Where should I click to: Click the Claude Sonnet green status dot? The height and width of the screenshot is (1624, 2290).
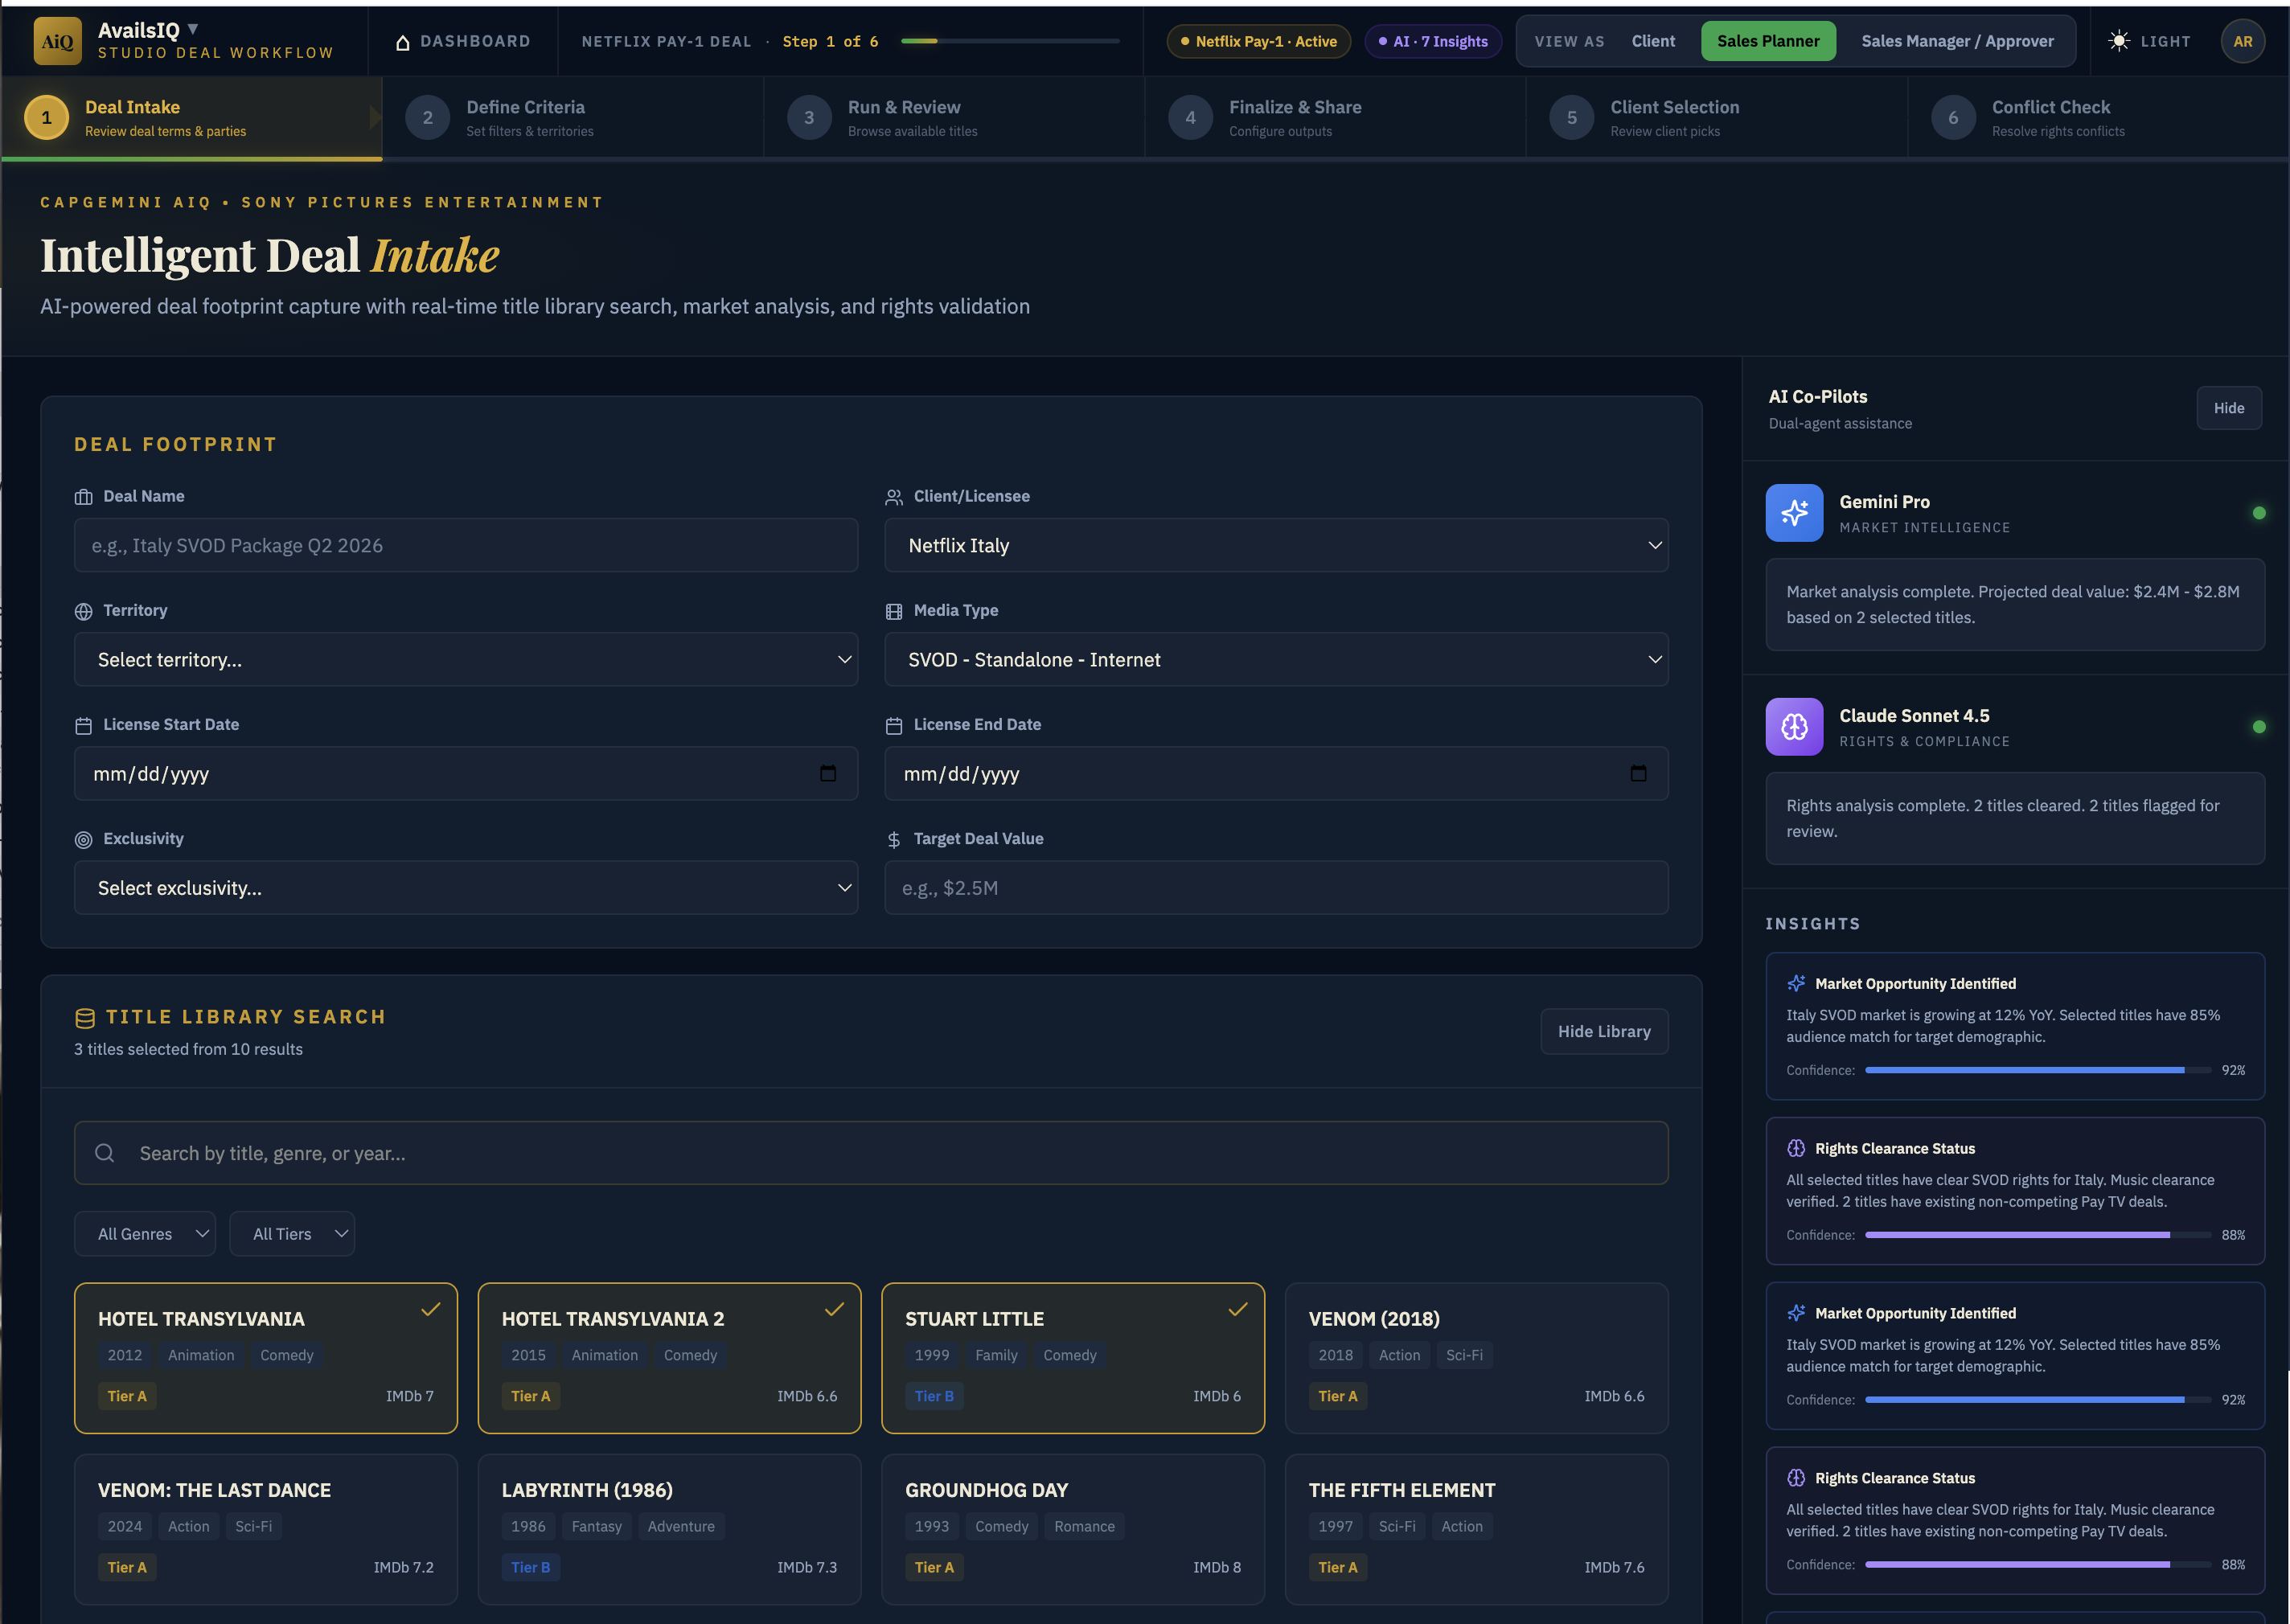click(2259, 727)
